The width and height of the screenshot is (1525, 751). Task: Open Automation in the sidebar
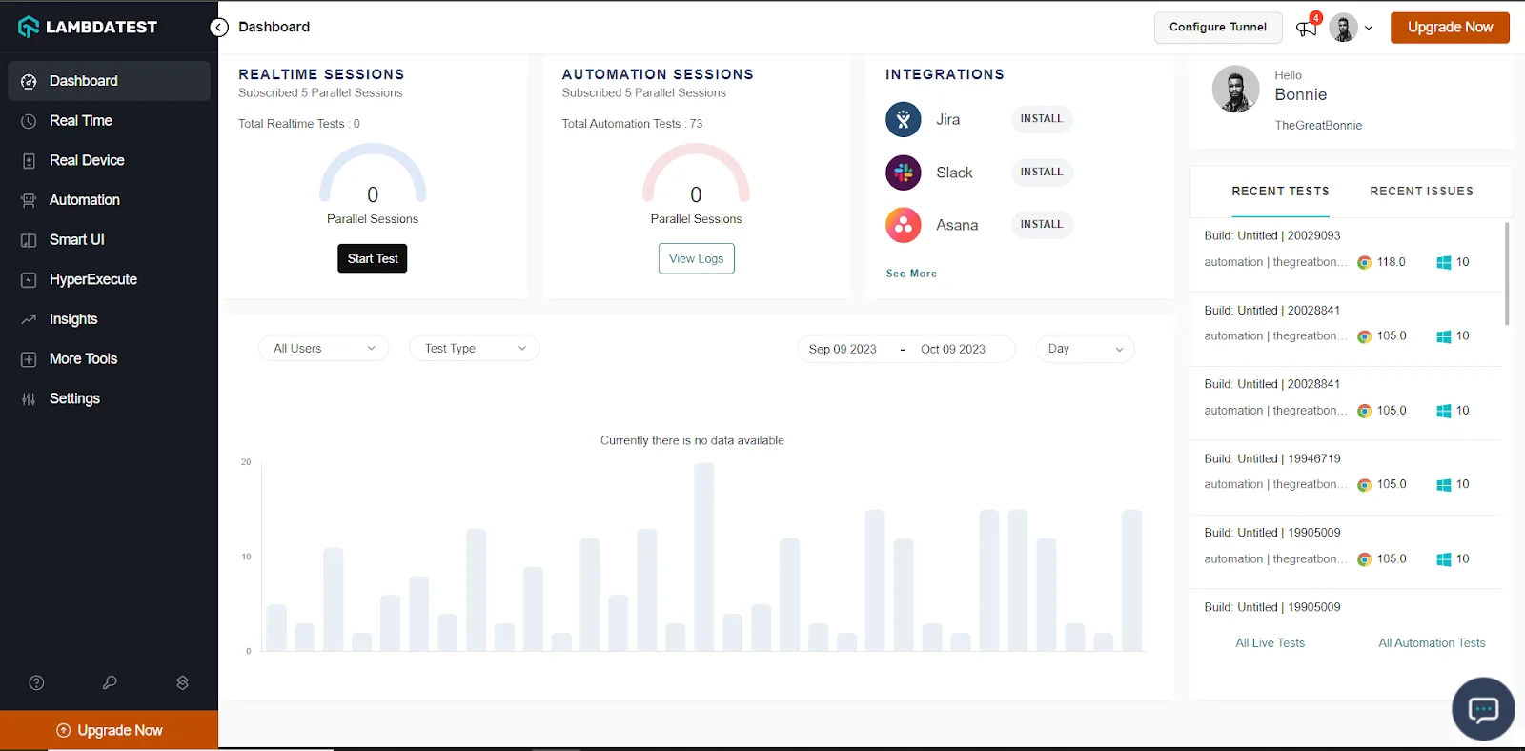pyautogui.click(x=109, y=200)
